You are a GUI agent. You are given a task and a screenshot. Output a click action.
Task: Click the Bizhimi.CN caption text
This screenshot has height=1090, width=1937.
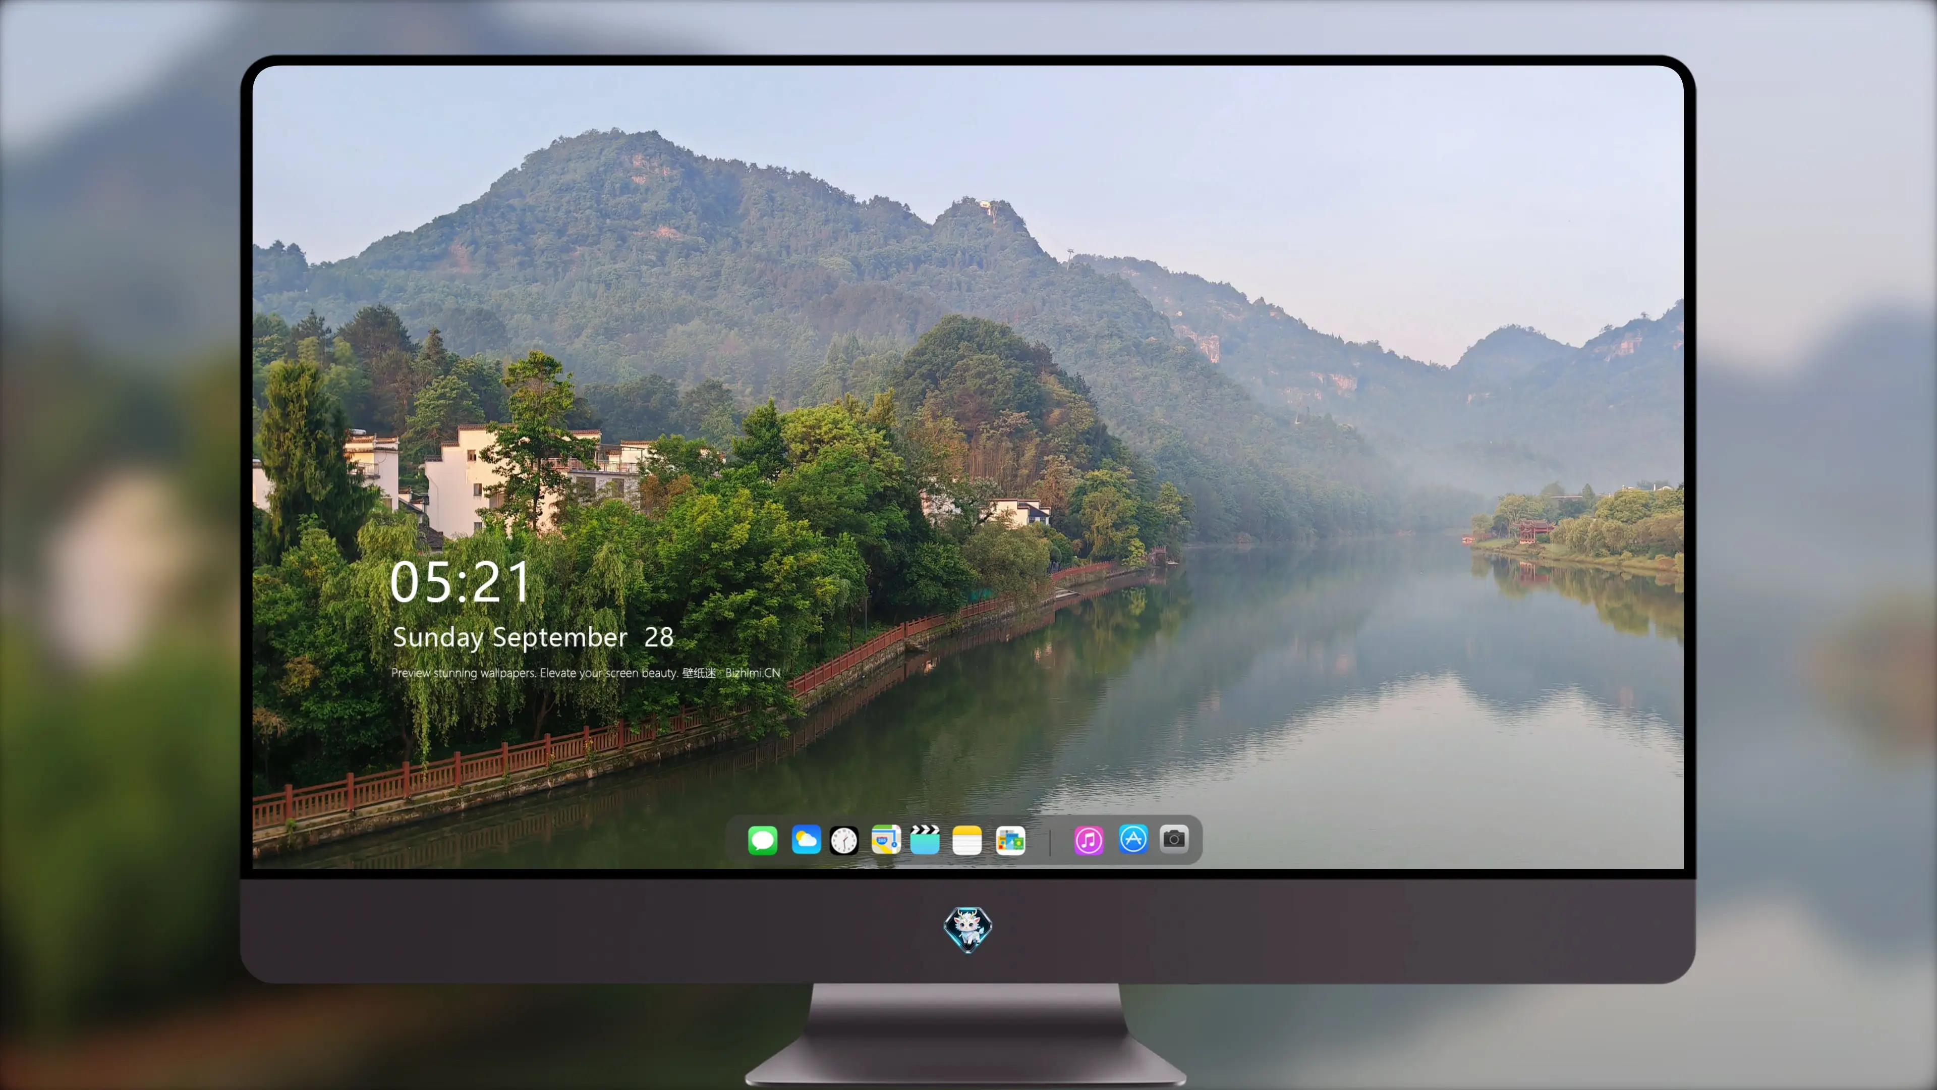coord(753,673)
